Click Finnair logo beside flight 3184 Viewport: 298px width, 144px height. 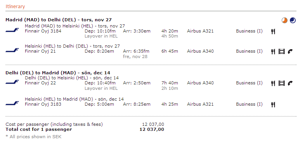coord(12,30)
